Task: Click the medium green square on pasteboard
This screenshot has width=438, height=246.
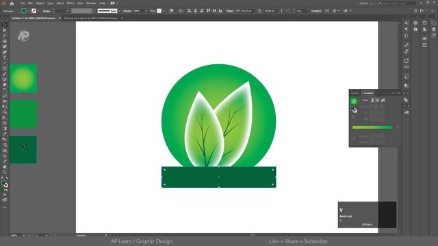Action: point(23,115)
